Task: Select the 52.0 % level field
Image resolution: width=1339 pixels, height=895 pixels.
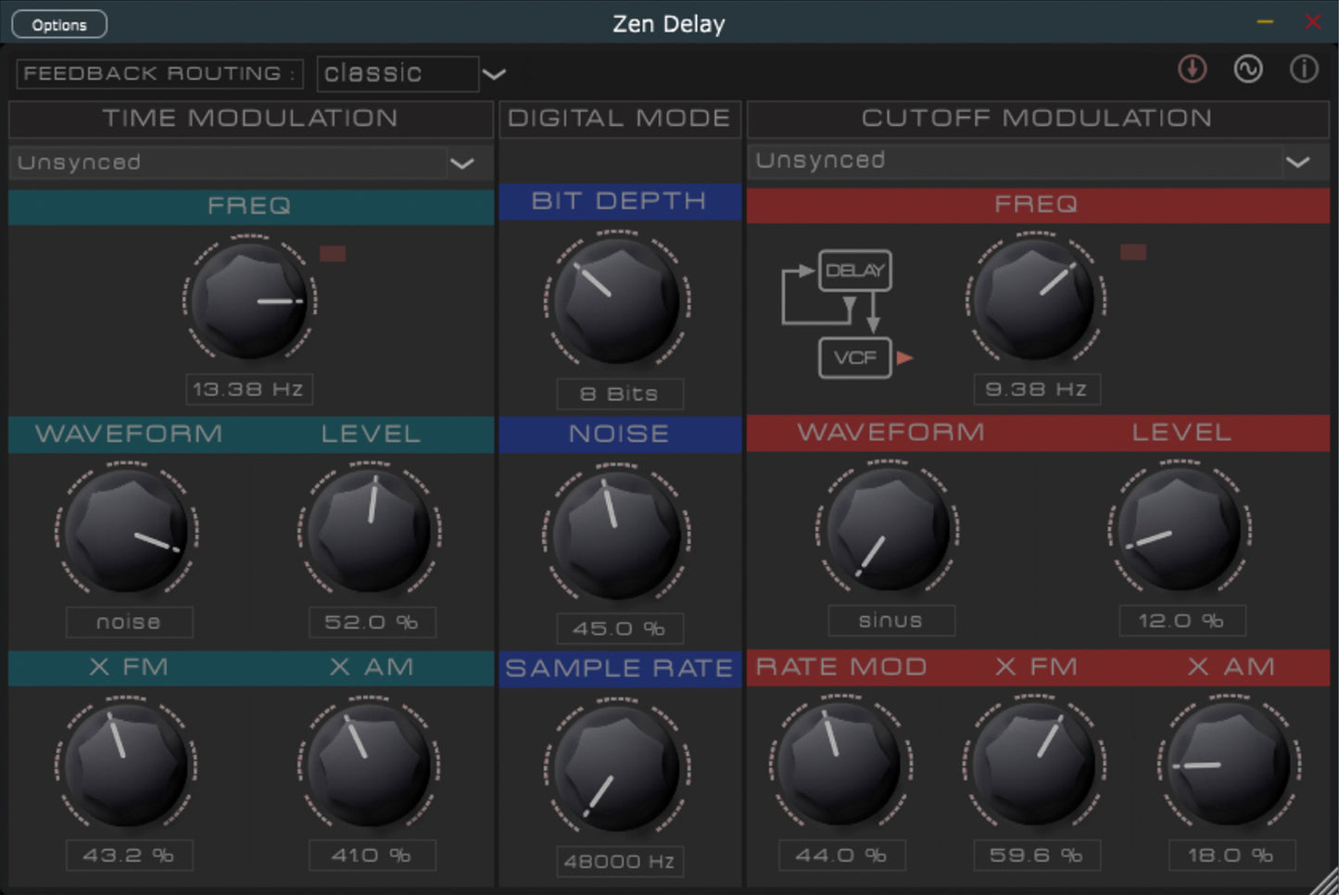Action: click(x=373, y=622)
